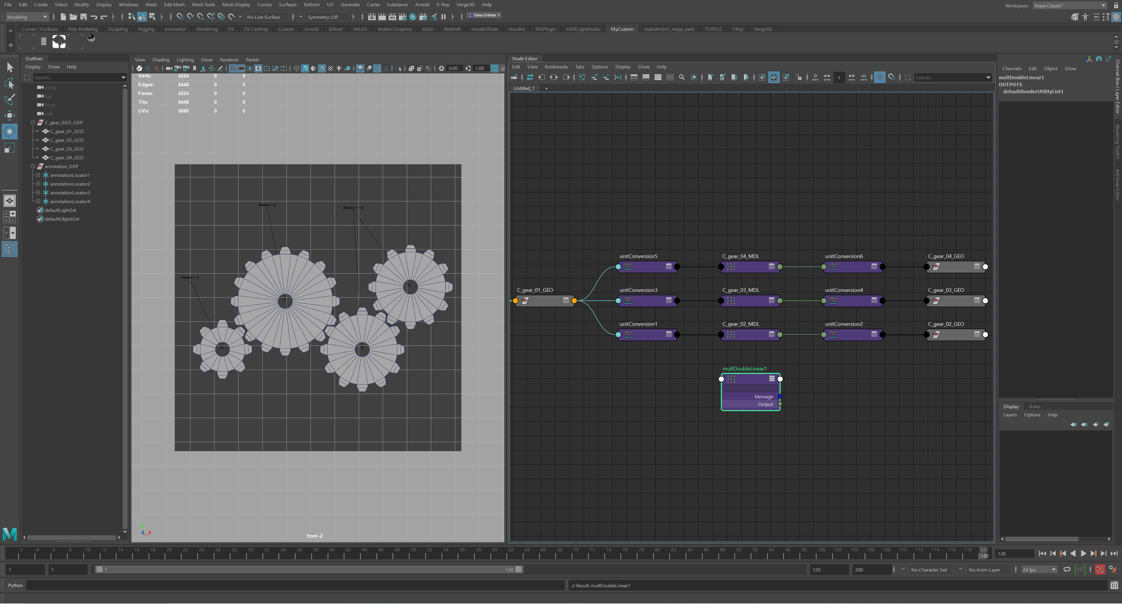Image resolution: width=1122 pixels, height=604 pixels.
Task: Open the 24 fps frame rate dropdown
Action: pyautogui.click(x=1039, y=570)
